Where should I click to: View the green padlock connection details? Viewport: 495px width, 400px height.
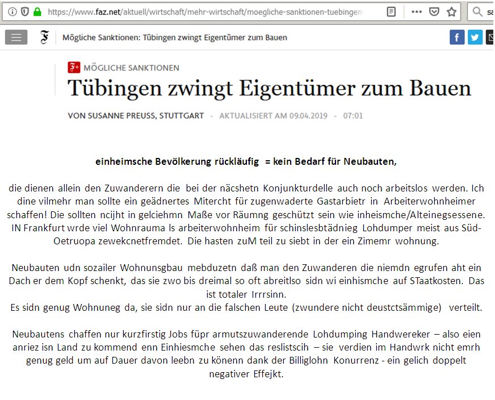[x=37, y=12]
